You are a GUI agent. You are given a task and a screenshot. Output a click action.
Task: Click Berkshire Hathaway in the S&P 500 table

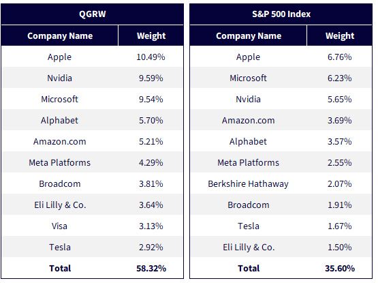click(x=249, y=184)
